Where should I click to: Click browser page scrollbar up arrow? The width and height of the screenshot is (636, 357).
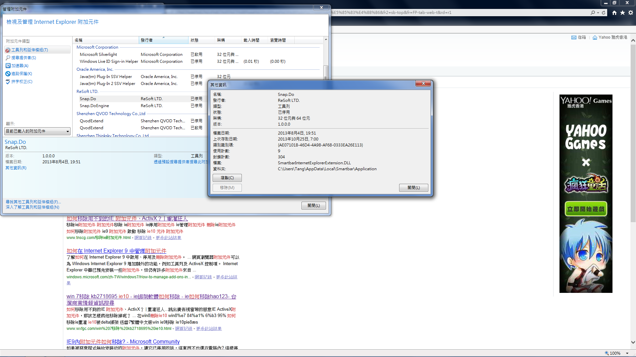[633, 41]
